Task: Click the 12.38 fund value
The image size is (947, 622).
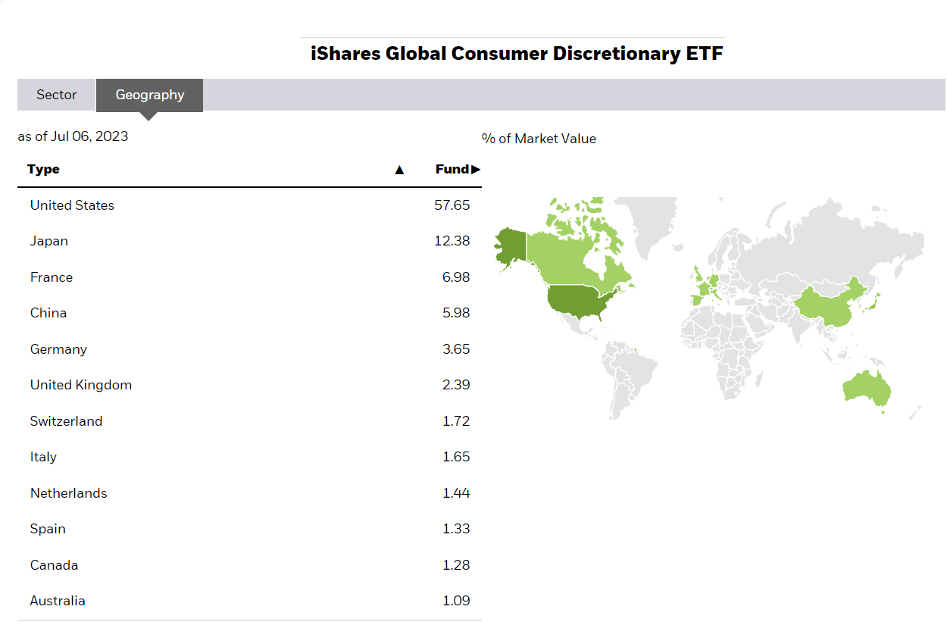Action: pyautogui.click(x=452, y=241)
